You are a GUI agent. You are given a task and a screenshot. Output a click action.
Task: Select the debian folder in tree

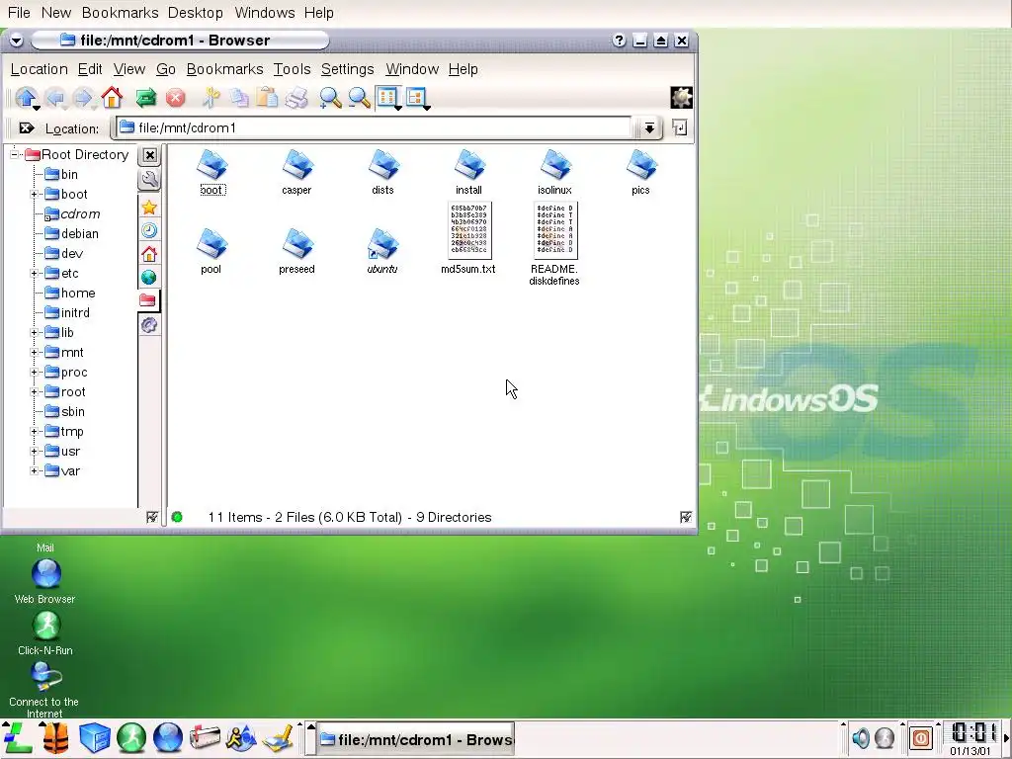click(x=71, y=233)
